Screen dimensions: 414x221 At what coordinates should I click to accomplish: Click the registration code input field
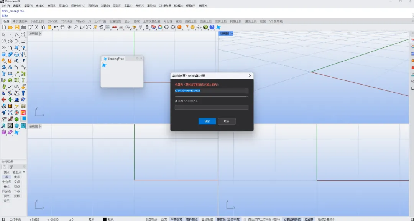pyautogui.click(x=212, y=107)
